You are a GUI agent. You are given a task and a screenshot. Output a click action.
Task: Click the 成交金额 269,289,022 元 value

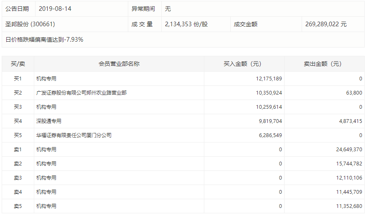pyautogui.click(x=326, y=24)
